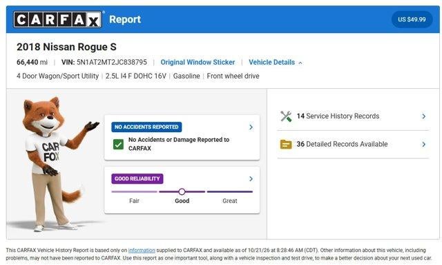Screen dimensions: 442x265
Task: Click the Great segment of reliability bar
Action: click(230, 191)
